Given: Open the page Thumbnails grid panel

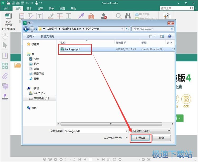Looking at the screenshot, I should point(5,66).
